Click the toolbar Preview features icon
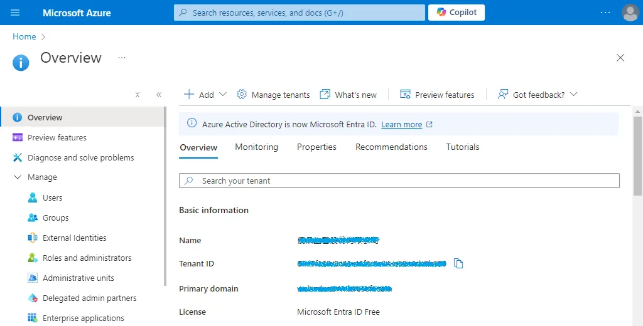 point(405,94)
